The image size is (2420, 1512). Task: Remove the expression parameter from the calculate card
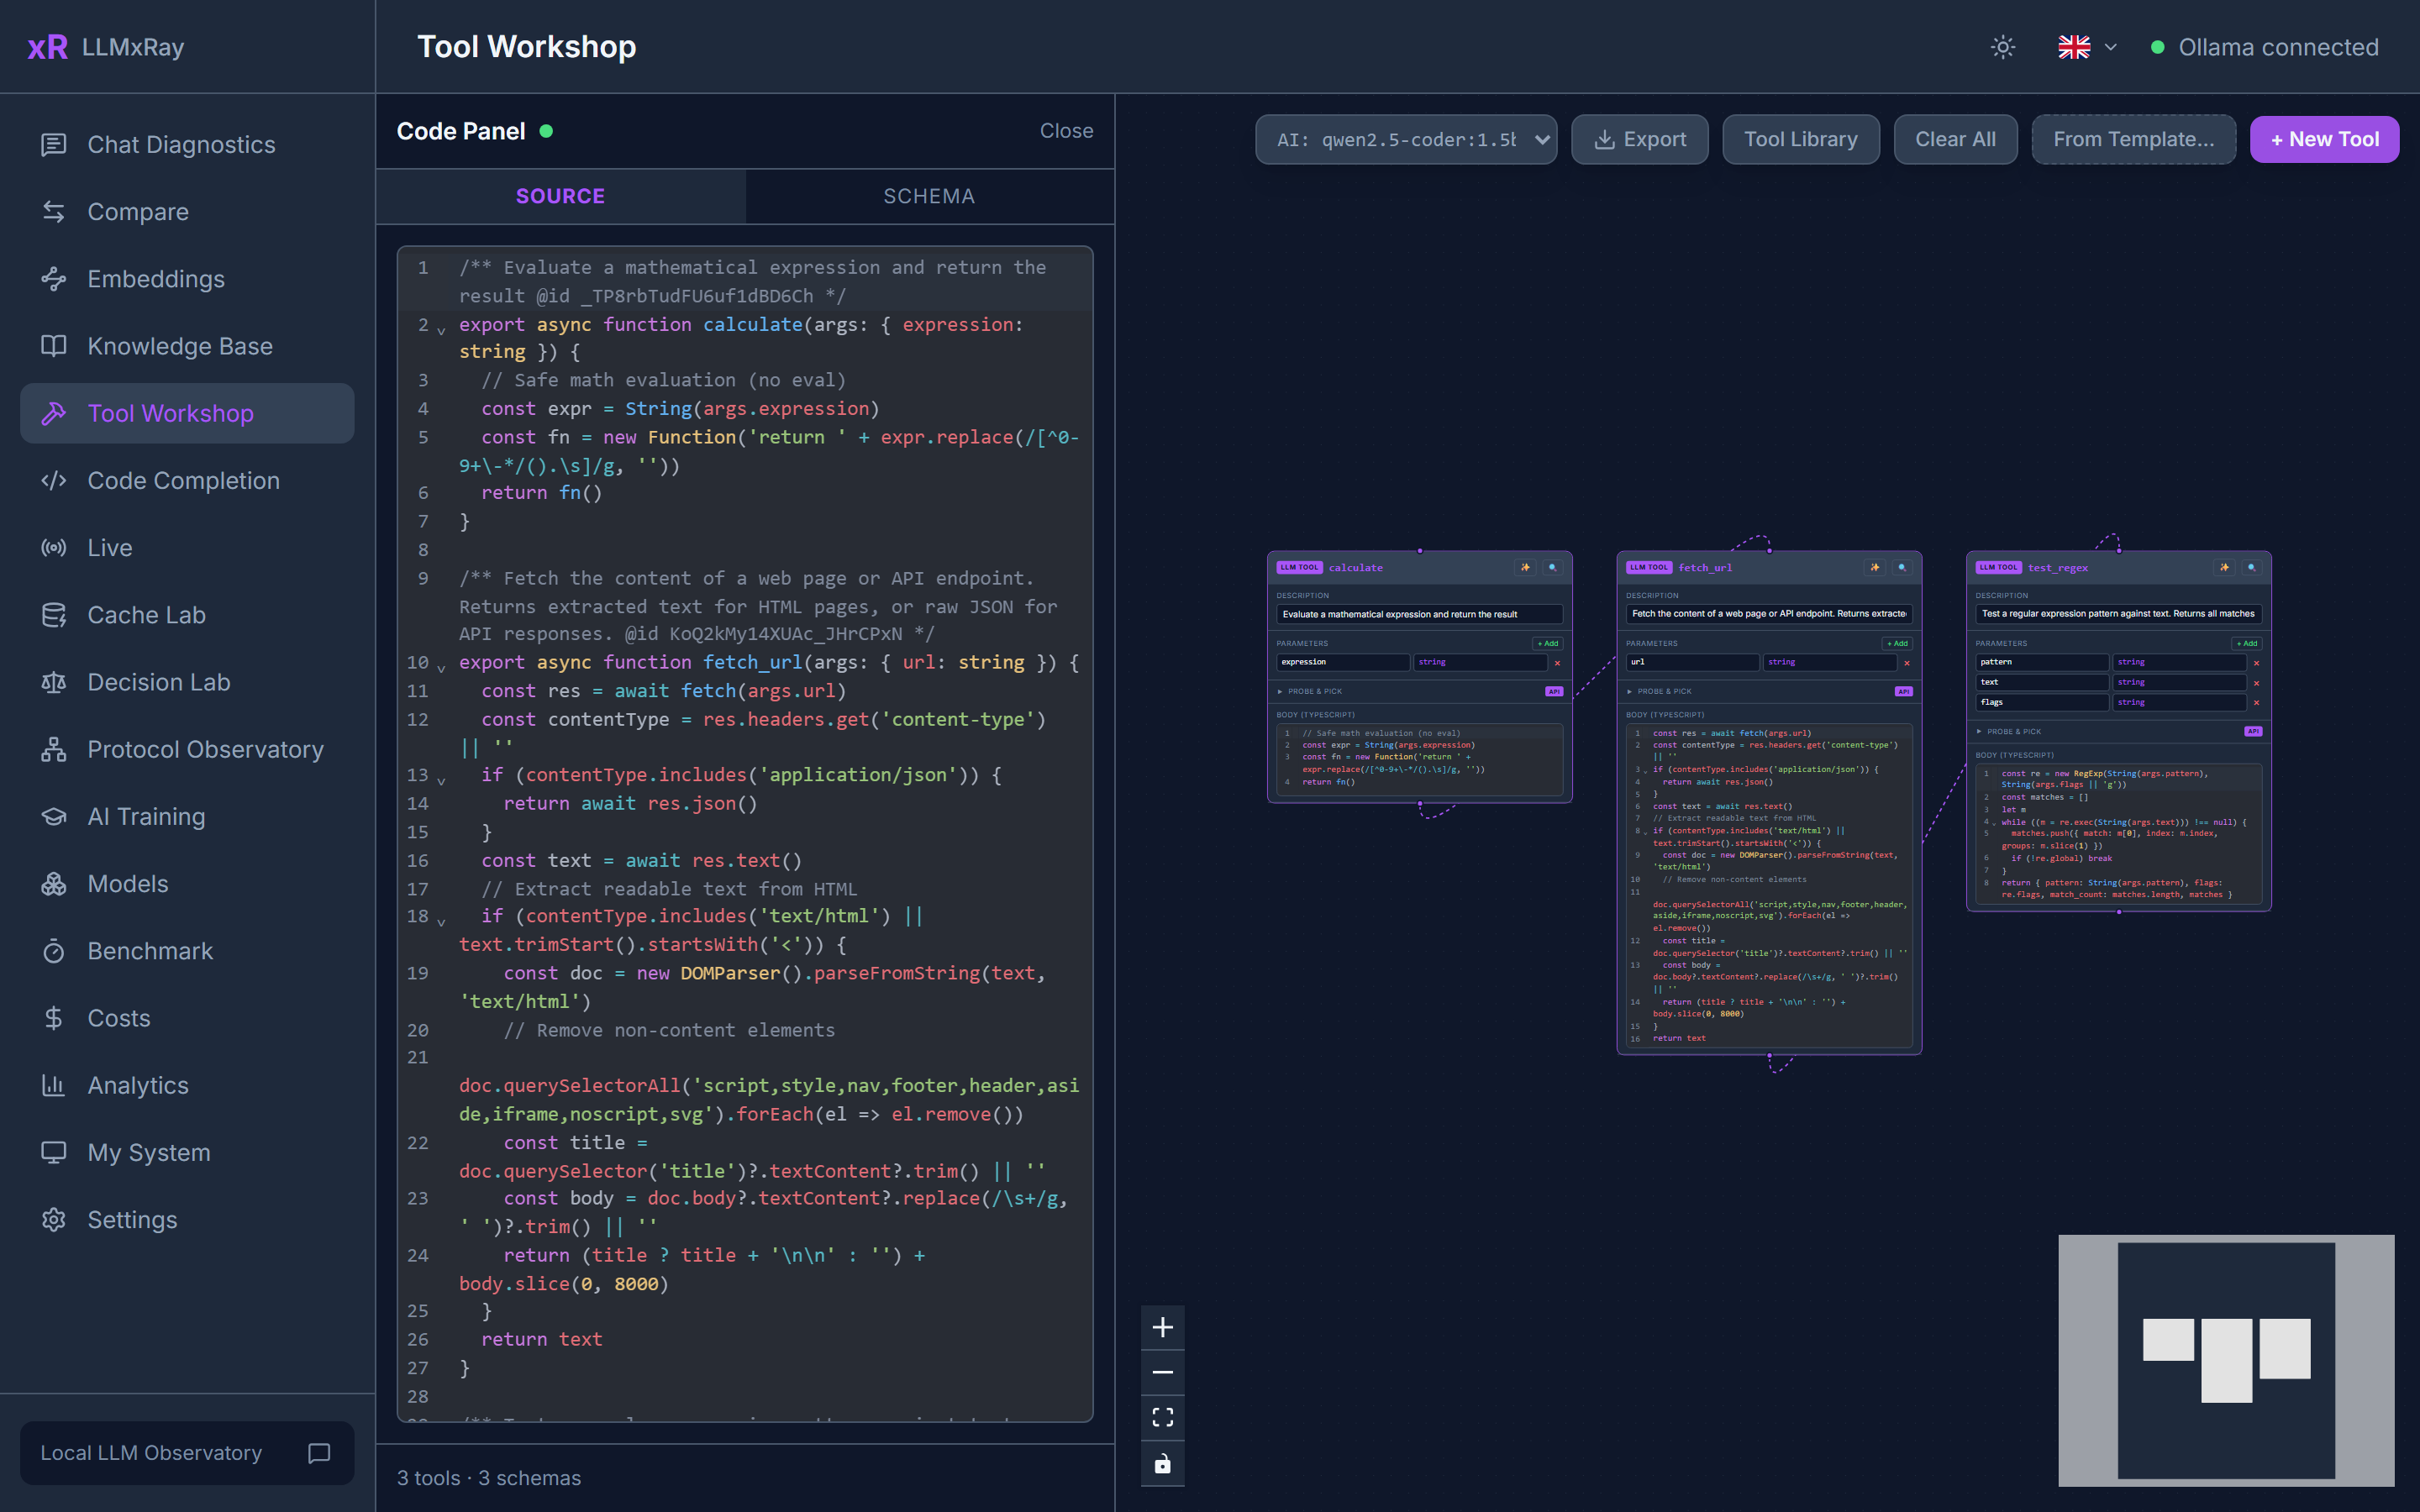(x=1557, y=663)
